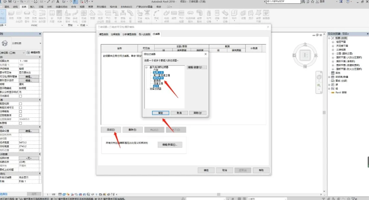Click the 3D view house icon in Properties

pyautogui.click(x=5, y=43)
